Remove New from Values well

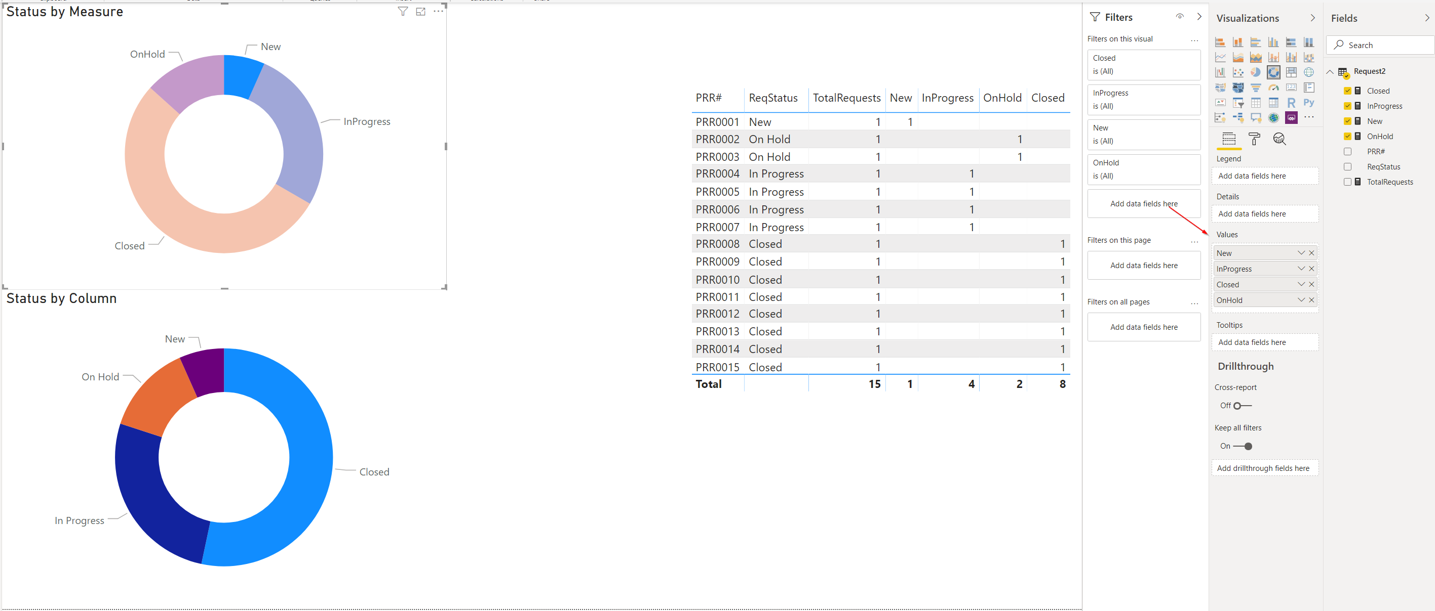pos(1312,252)
